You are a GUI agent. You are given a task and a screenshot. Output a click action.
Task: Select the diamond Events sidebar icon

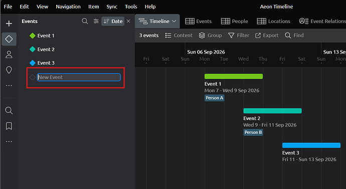tap(9, 39)
